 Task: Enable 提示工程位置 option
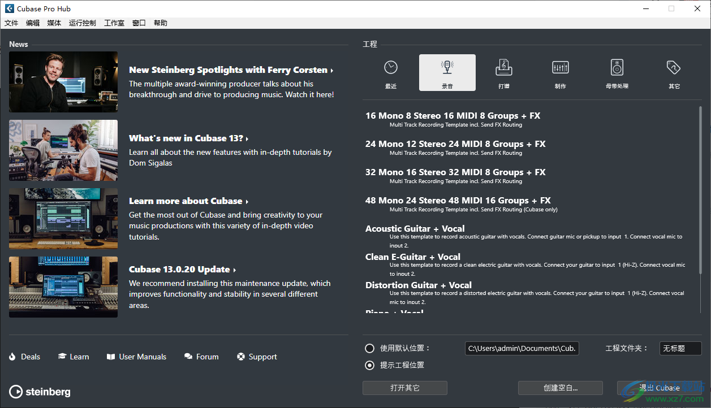369,365
